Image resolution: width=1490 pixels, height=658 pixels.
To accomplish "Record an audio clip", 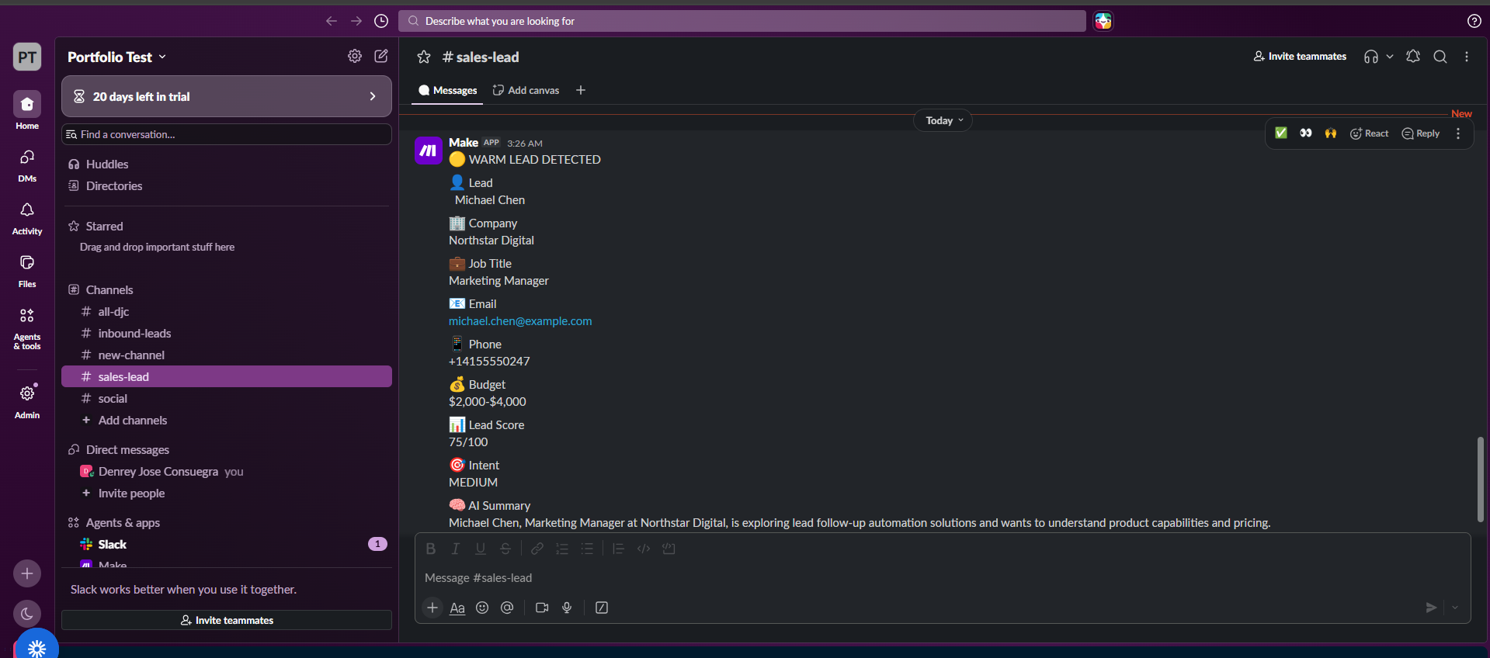I will click(x=567, y=608).
